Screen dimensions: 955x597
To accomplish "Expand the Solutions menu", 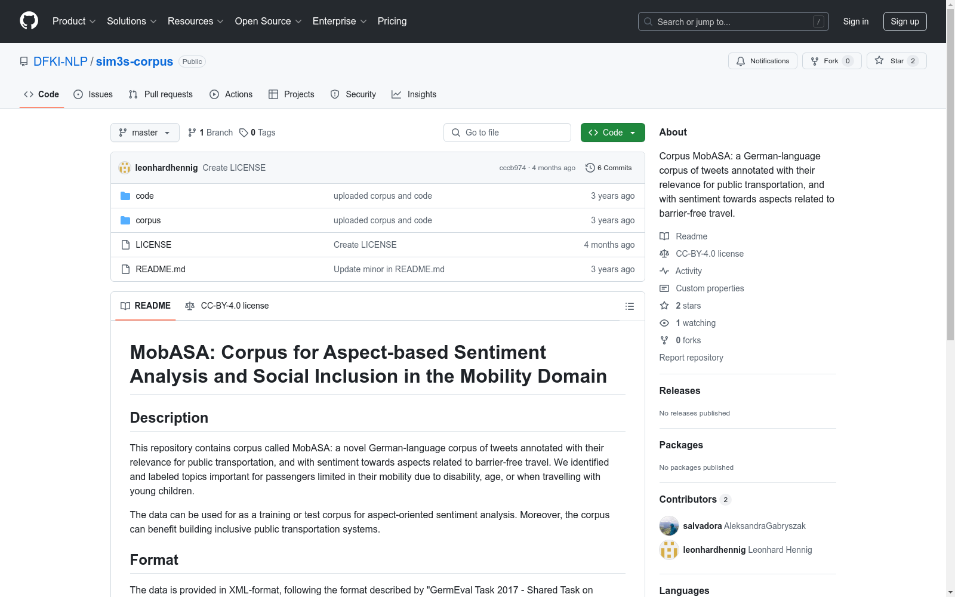I will pyautogui.click(x=132, y=21).
